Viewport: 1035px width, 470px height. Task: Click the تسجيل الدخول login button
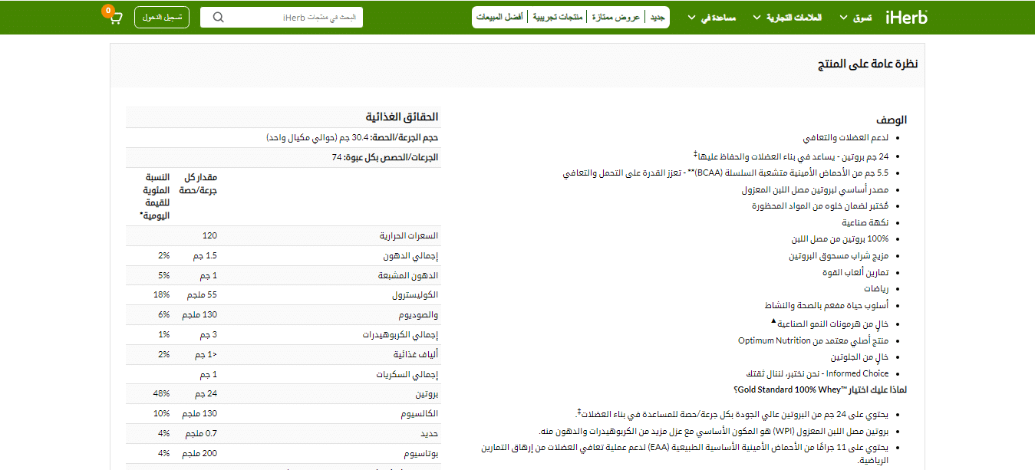tap(162, 17)
